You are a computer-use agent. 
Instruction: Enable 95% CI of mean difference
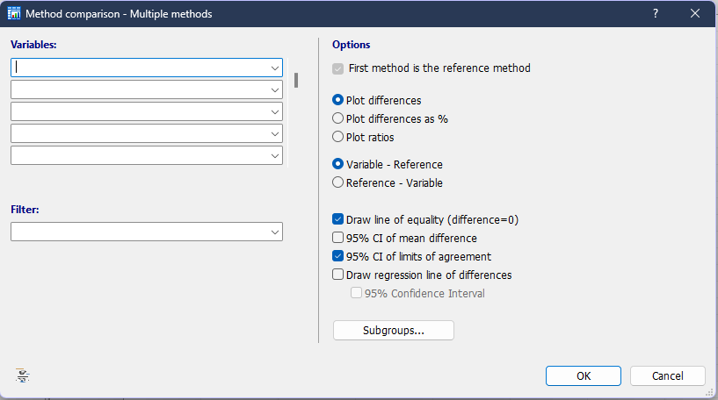coord(338,238)
